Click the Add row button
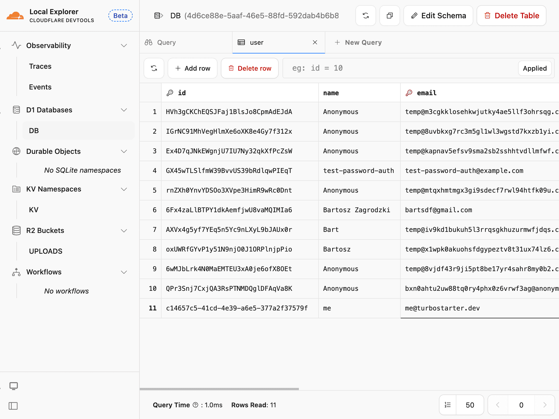Screen dimensions: 559x419 192,68
